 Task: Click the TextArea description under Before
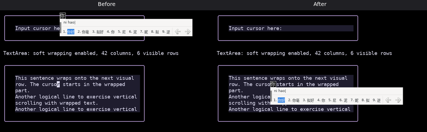coord(91,53)
